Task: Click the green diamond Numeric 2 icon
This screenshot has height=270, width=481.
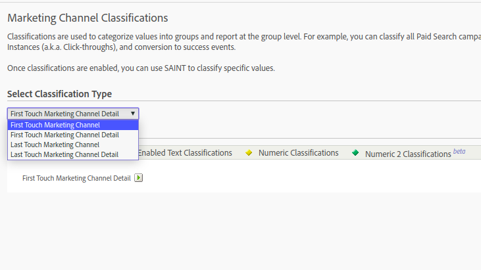Action: [x=355, y=153]
